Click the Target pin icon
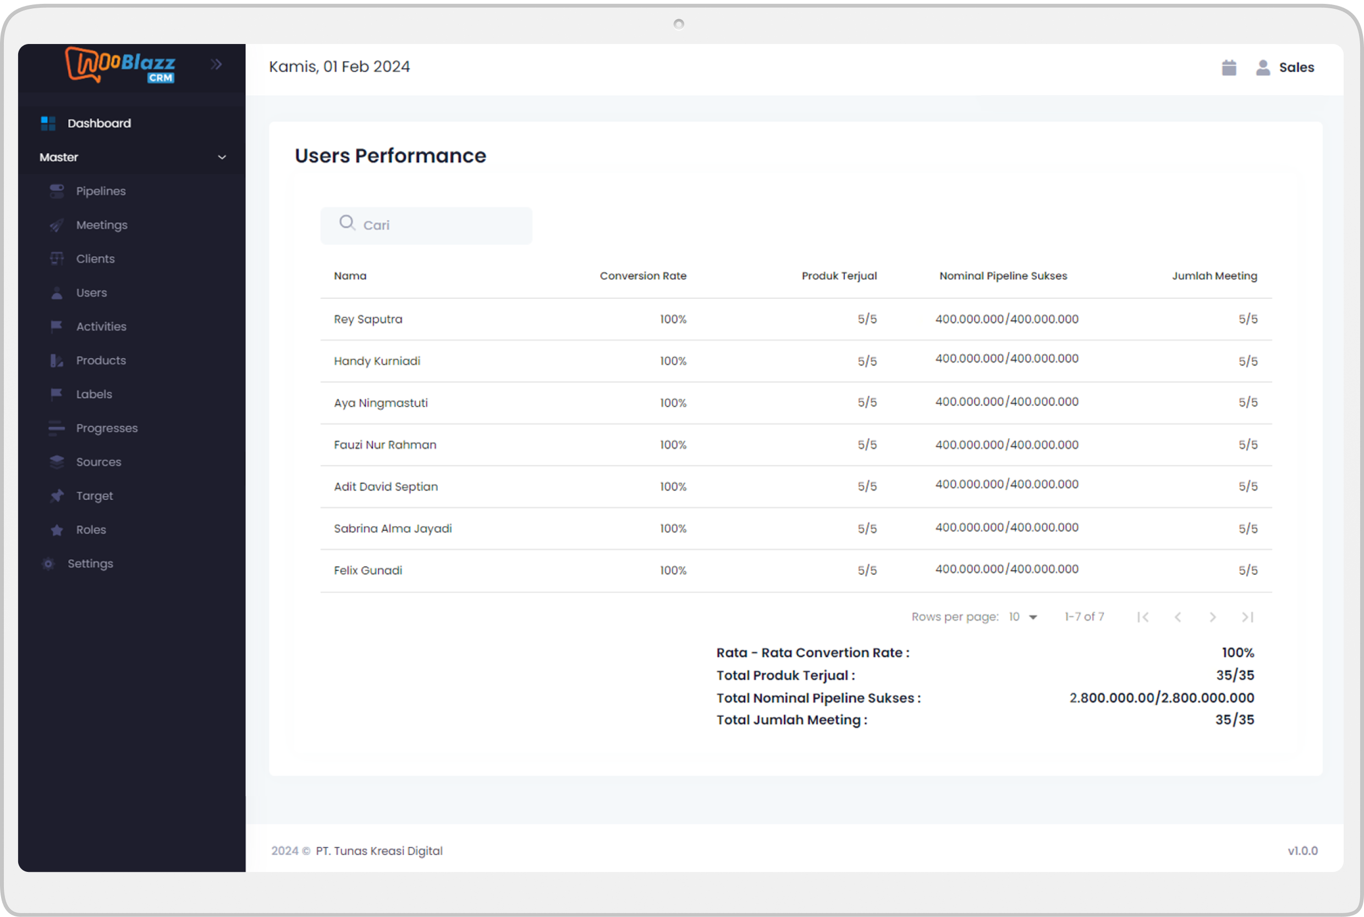The width and height of the screenshot is (1364, 917). click(x=57, y=496)
